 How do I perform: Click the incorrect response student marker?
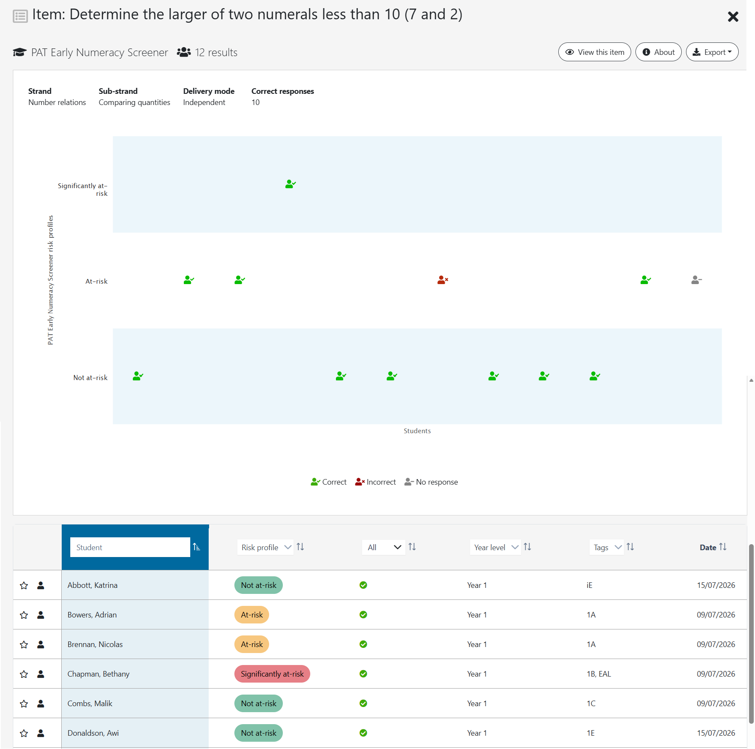(x=443, y=280)
